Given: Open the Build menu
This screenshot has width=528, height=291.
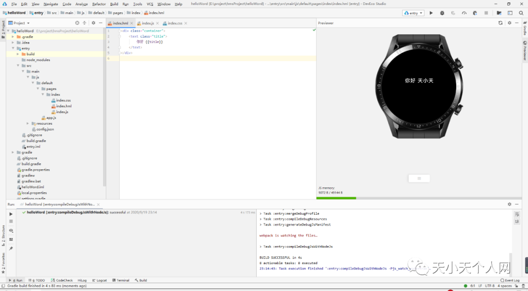Looking at the screenshot, I should [x=114, y=4].
